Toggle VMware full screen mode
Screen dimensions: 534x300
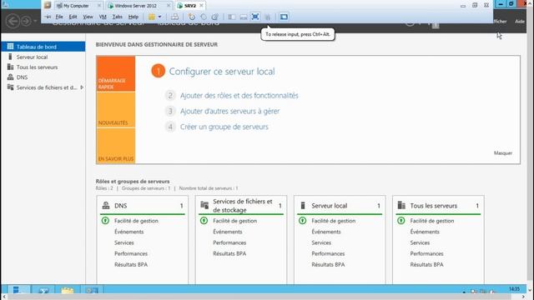tap(255, 17)
